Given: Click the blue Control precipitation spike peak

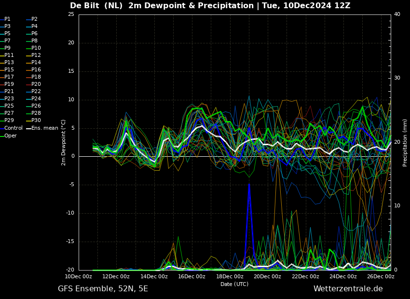Looking at the screenshot, I should pyautogui.click(x=249, y=184).
